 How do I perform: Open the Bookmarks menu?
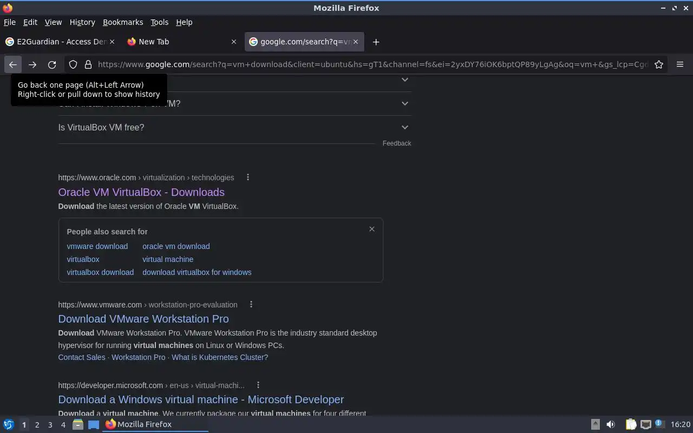(123, 22)
